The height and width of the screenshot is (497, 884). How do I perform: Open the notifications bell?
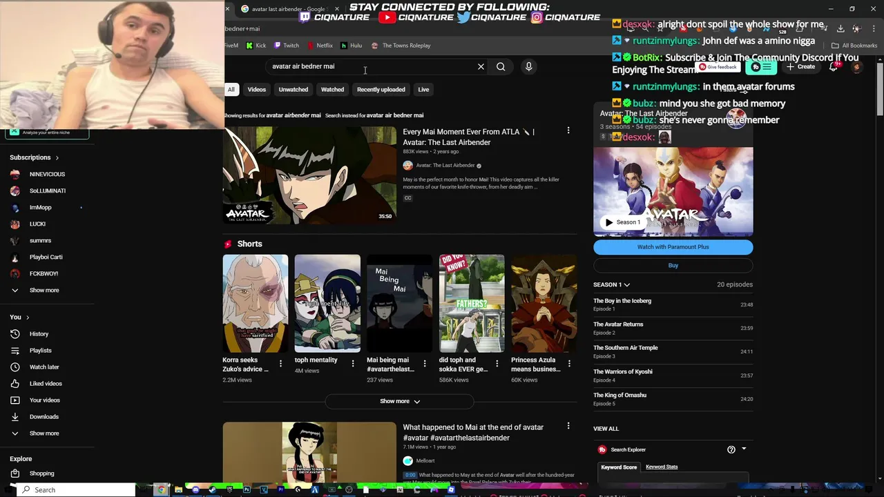(x=834, y=67)
